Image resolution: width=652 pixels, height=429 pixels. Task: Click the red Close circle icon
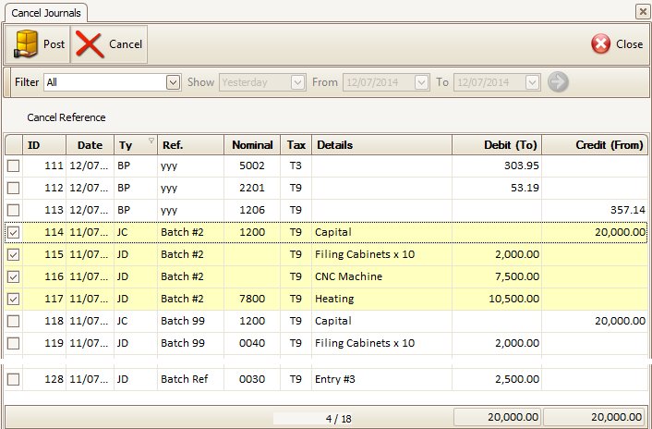(601, 43)
